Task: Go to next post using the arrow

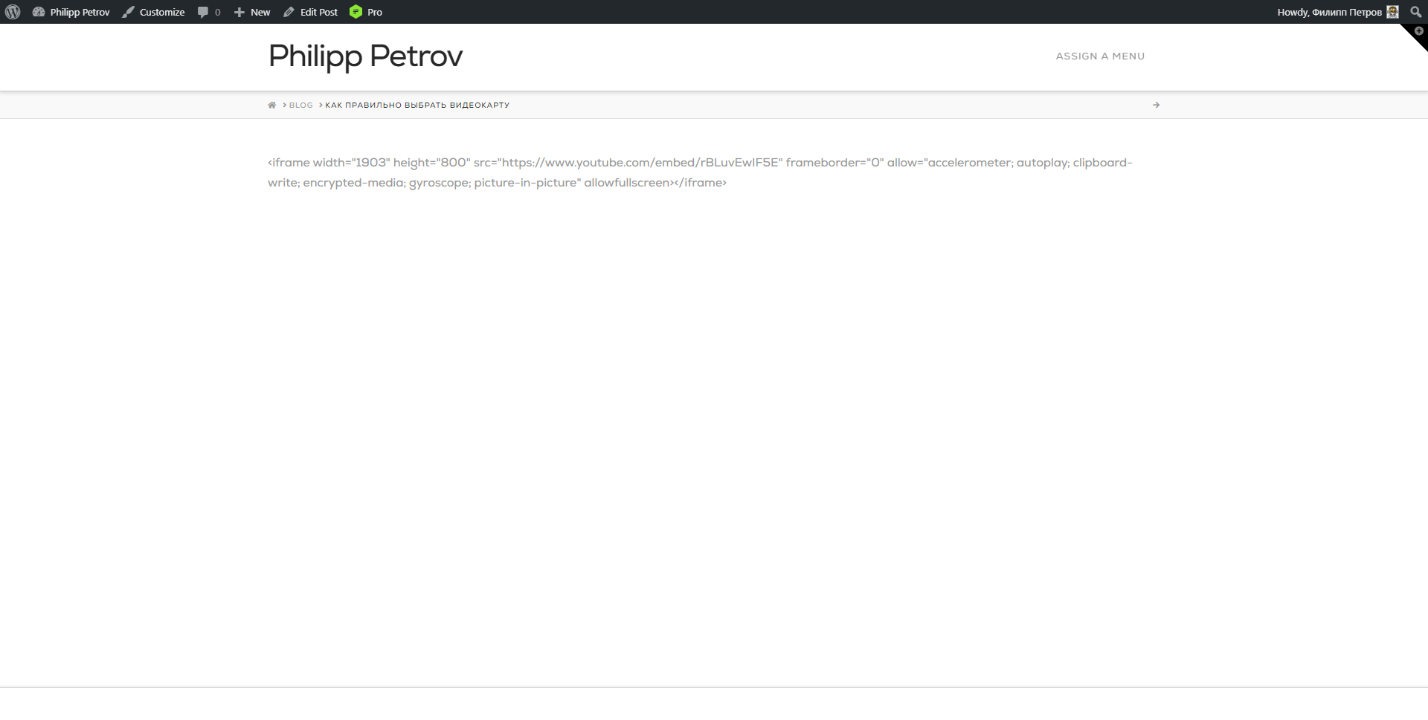Action: [1156, 106]
